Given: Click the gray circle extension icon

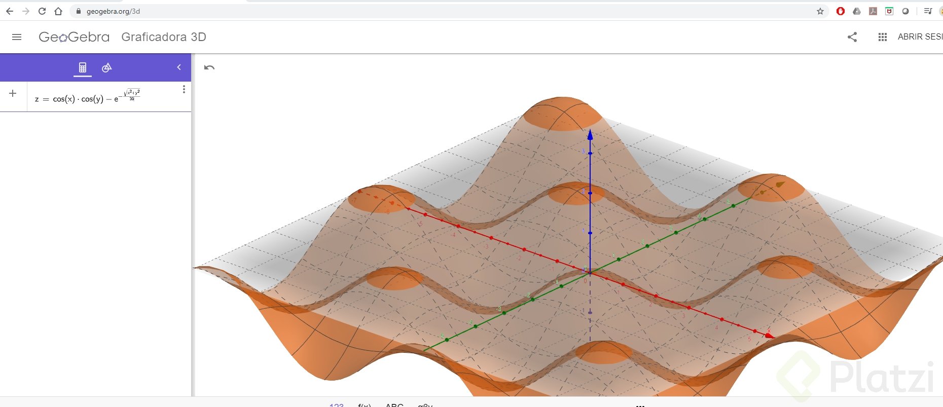Looking at the screenshot, I should tap(905, 11).
